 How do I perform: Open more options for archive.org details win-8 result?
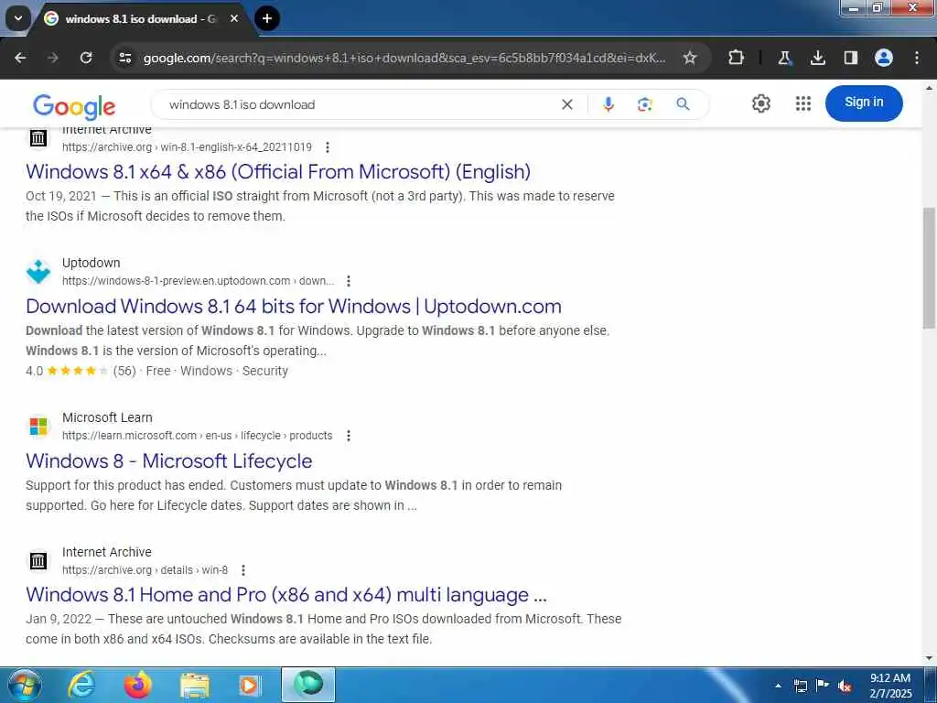(243, 570)
